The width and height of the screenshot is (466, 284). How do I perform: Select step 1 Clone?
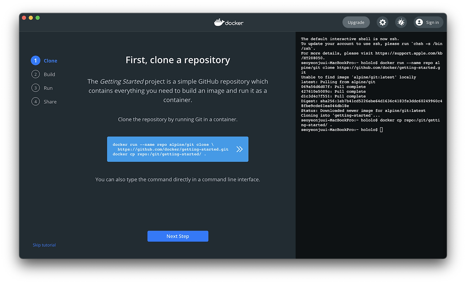click(44, 61)
